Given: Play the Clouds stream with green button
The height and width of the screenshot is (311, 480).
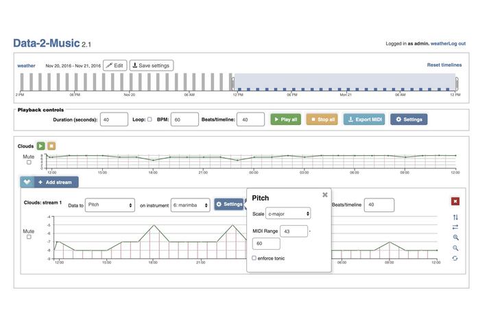Looking at the screenshot, I should (x=41, y=146).
